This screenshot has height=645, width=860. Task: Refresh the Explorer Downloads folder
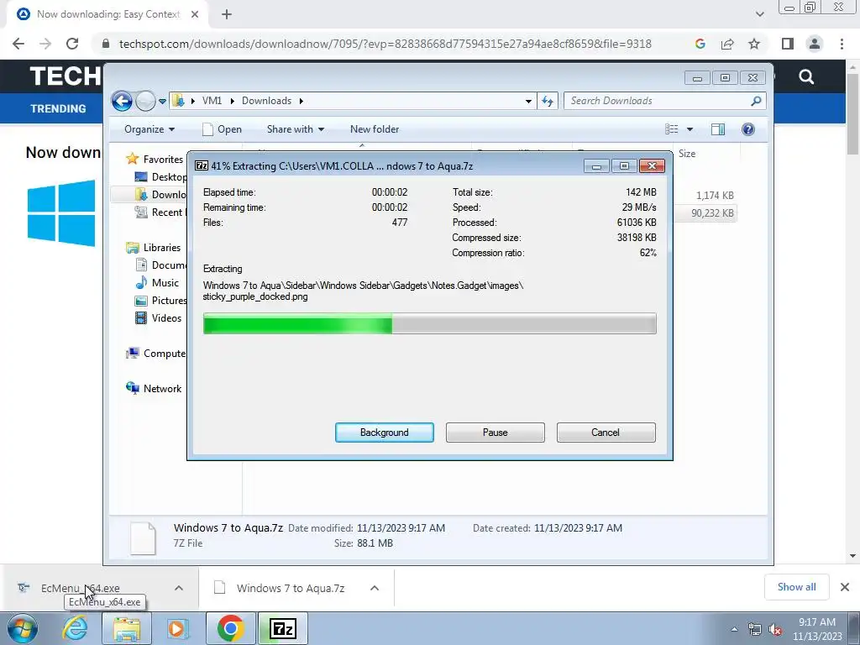tap(548, 101)
